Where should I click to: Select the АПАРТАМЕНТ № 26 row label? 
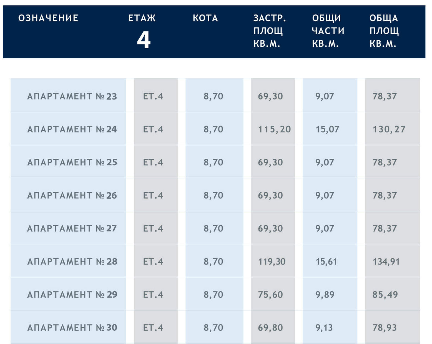pos(72,195)
